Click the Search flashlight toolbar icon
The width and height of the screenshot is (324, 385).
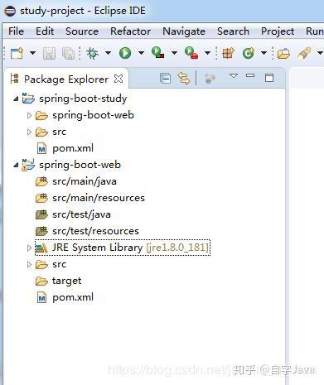(304, 53)
